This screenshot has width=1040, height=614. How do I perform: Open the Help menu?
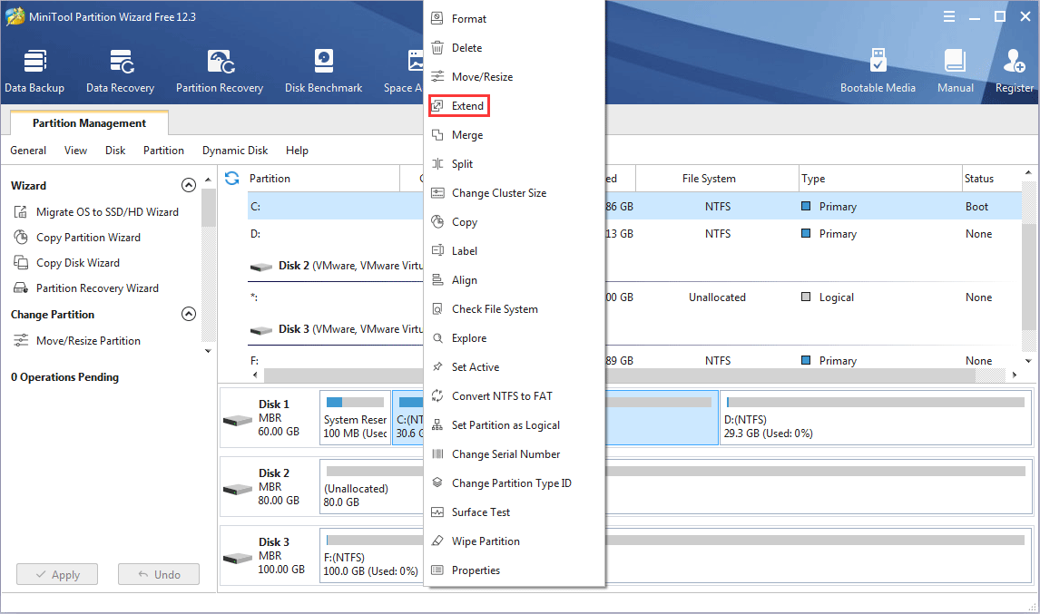click(x=297, y=151)
